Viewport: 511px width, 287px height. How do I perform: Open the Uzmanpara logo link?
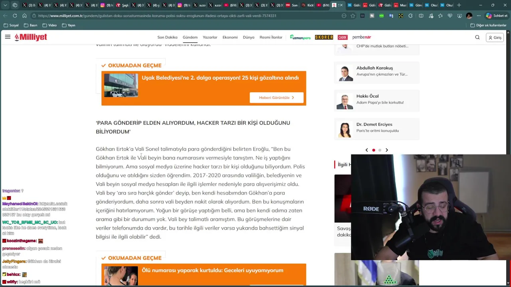pyautogui.click(x=300, y=37)
